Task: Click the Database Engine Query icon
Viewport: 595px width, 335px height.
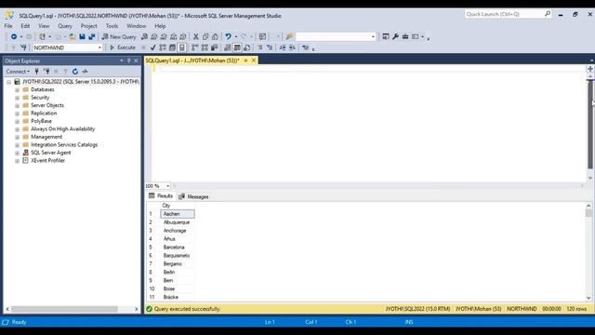Action: [x=145, y=37]
